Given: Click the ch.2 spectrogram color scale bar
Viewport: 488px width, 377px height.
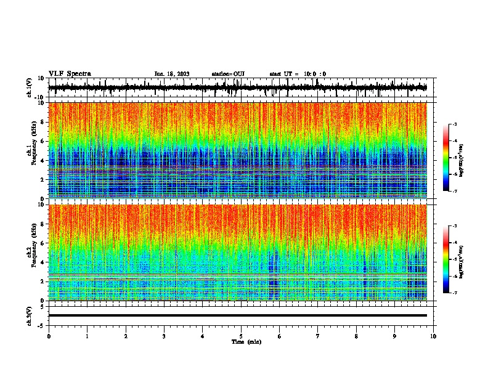Looking at the screenshot, I should pyautogui.click(x=445, y=259).
